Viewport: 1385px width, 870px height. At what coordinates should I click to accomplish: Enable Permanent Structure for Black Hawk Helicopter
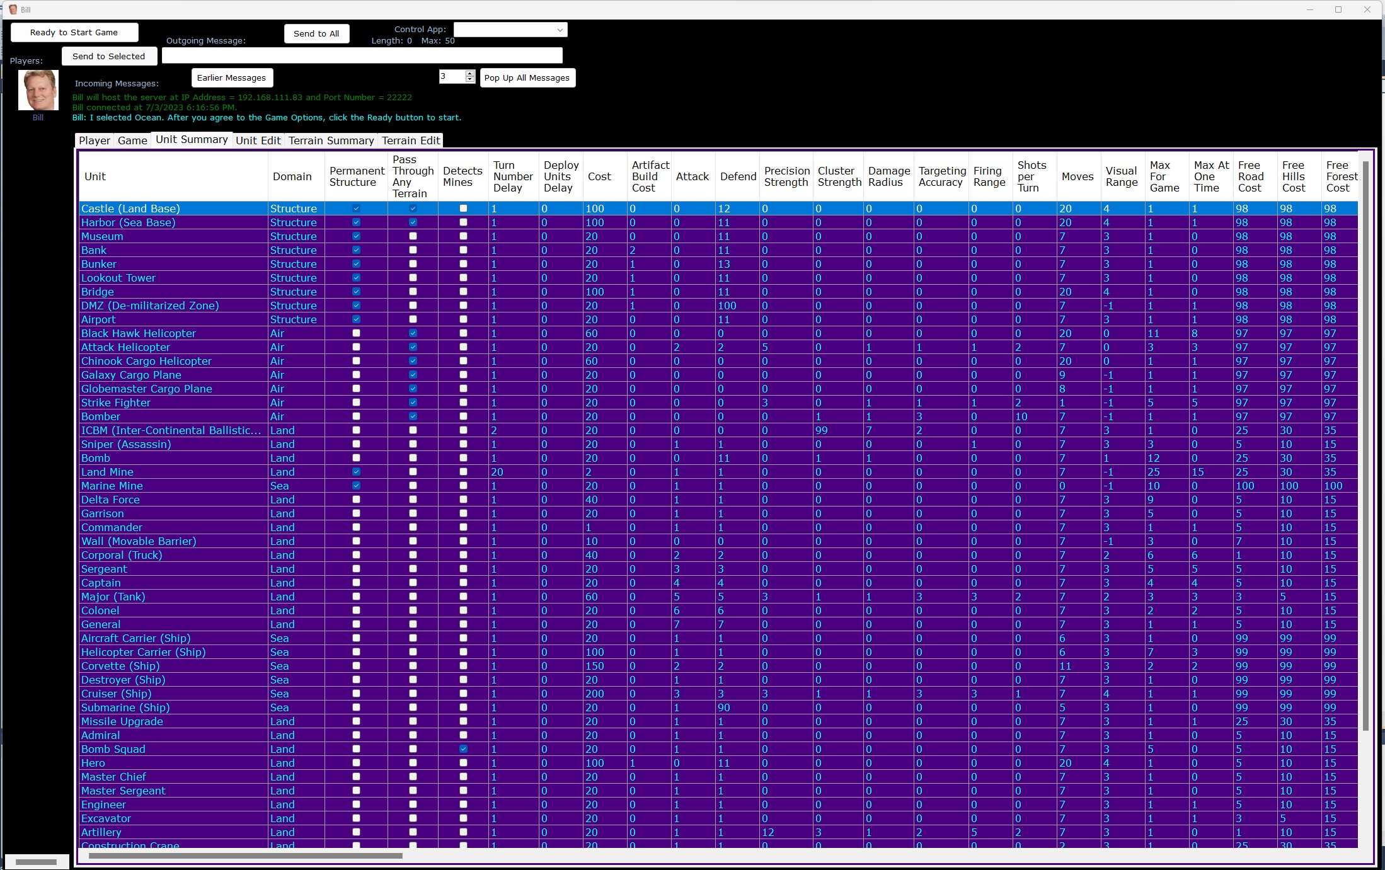pyautogui.click(x=356, y=333)
